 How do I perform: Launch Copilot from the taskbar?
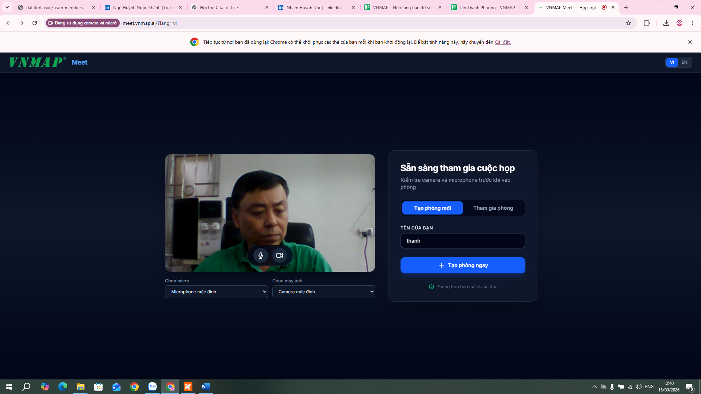(45, 387)
